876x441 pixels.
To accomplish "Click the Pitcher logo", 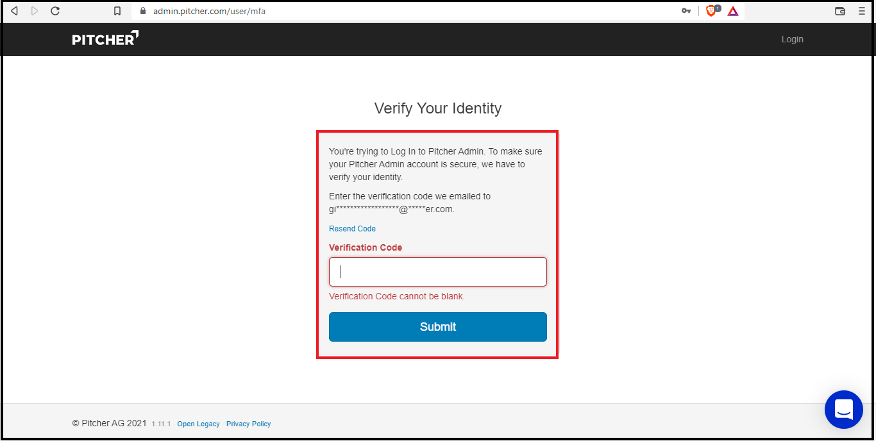I will (x=105, y=39).
